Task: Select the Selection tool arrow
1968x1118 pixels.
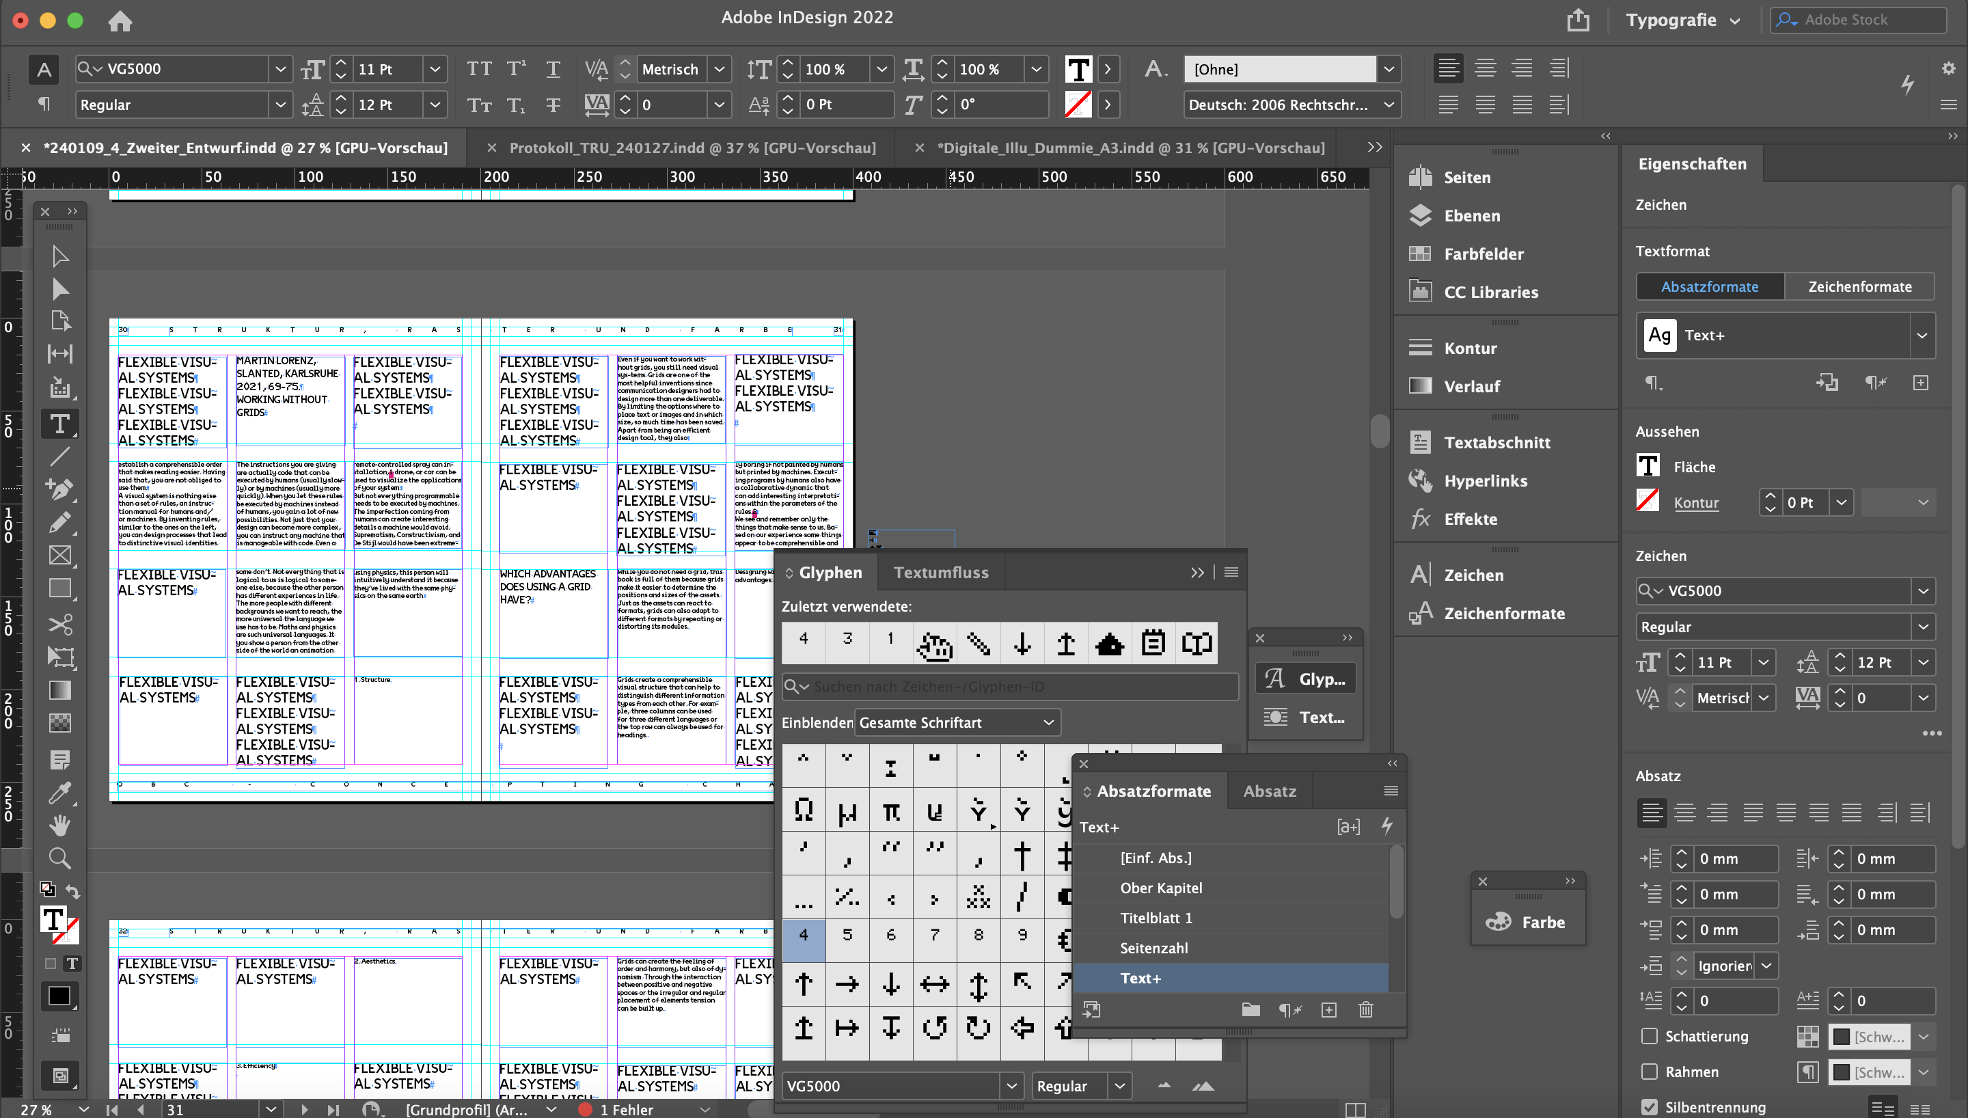Action: click(60, 256)
